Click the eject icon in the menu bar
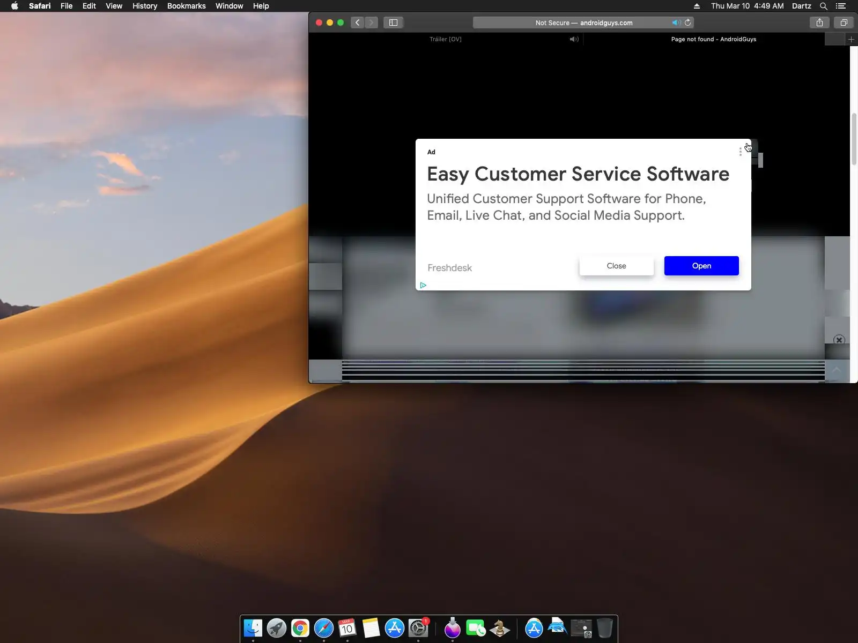This screenshot has width=858, height=643. pos(697,6)
